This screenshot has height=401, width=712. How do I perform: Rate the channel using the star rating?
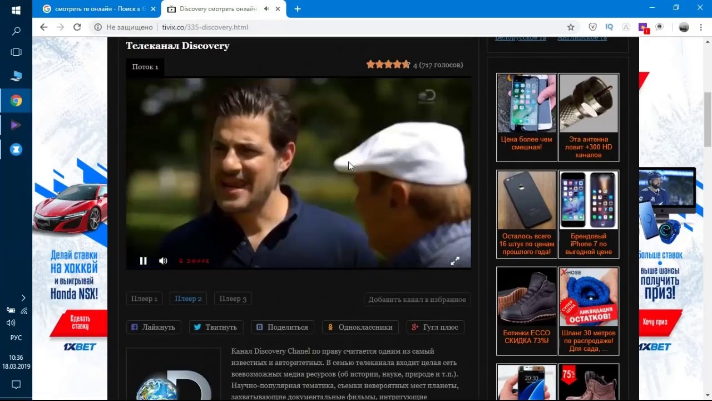click(x=388, y=65)
